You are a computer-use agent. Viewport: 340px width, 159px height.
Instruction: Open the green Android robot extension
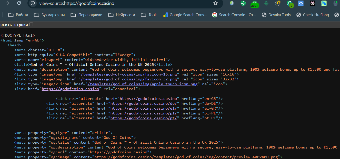(266, 3)
